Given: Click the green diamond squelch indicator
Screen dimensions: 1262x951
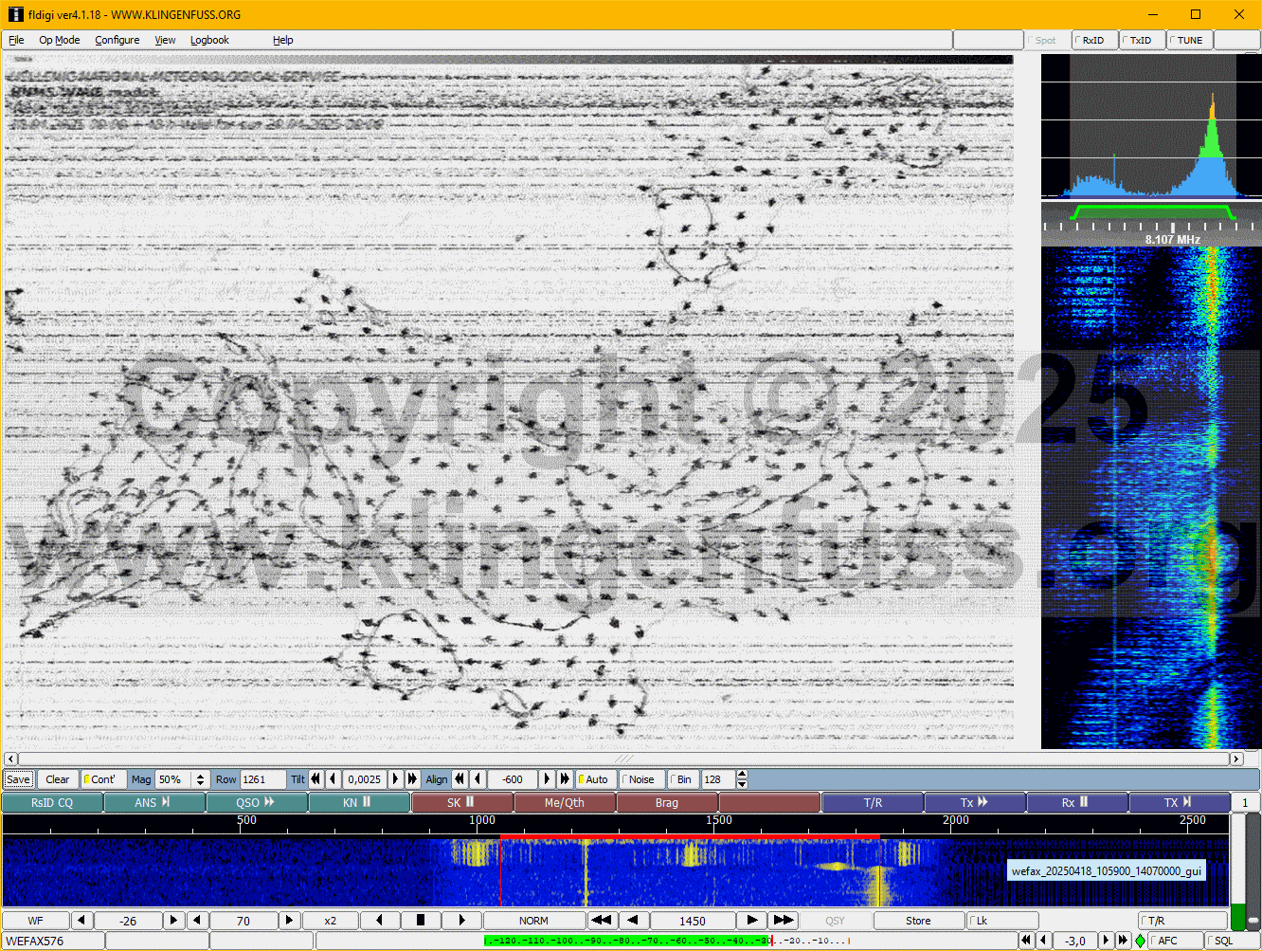Looking at the screenshot, I should click(1140, 941).
